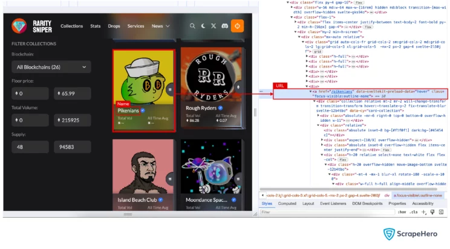Click verified badge beside Moondance Spac...
450x249 pixels.
(234, 200)
